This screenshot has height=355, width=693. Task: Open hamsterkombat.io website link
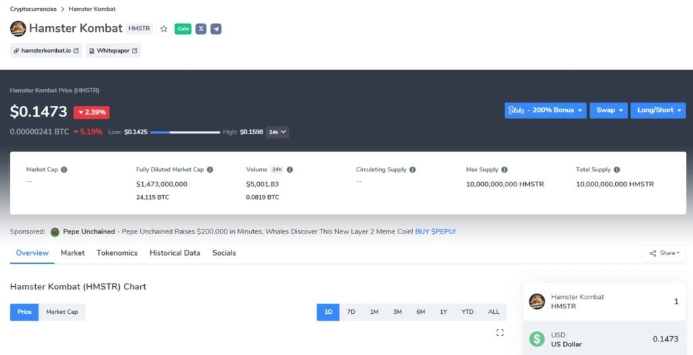(x=46, y=51)
